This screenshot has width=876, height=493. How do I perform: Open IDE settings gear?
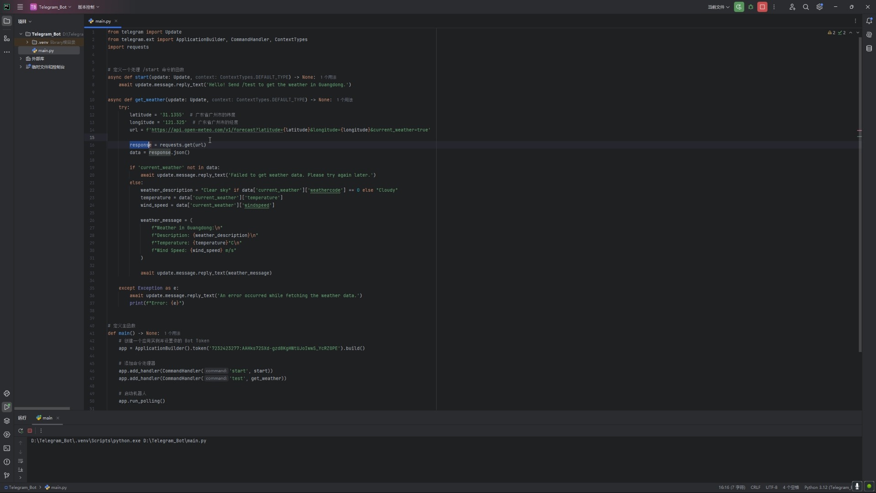[x=819, y=7]
